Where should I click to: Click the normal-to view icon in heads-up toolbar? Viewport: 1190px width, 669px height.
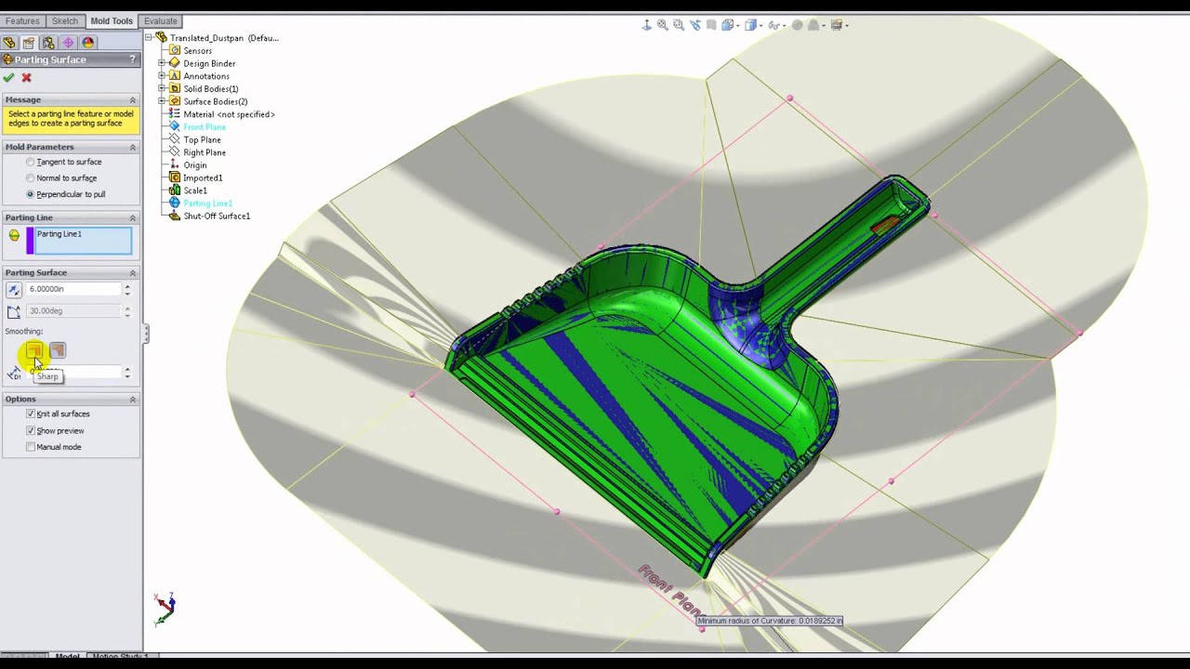coord(646,25)
